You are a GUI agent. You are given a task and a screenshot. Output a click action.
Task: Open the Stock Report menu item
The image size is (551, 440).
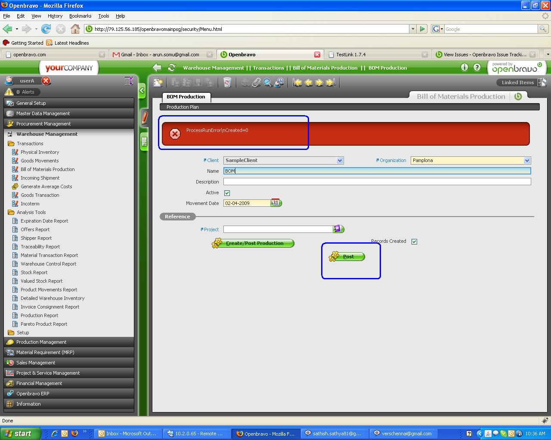point(34,272)
